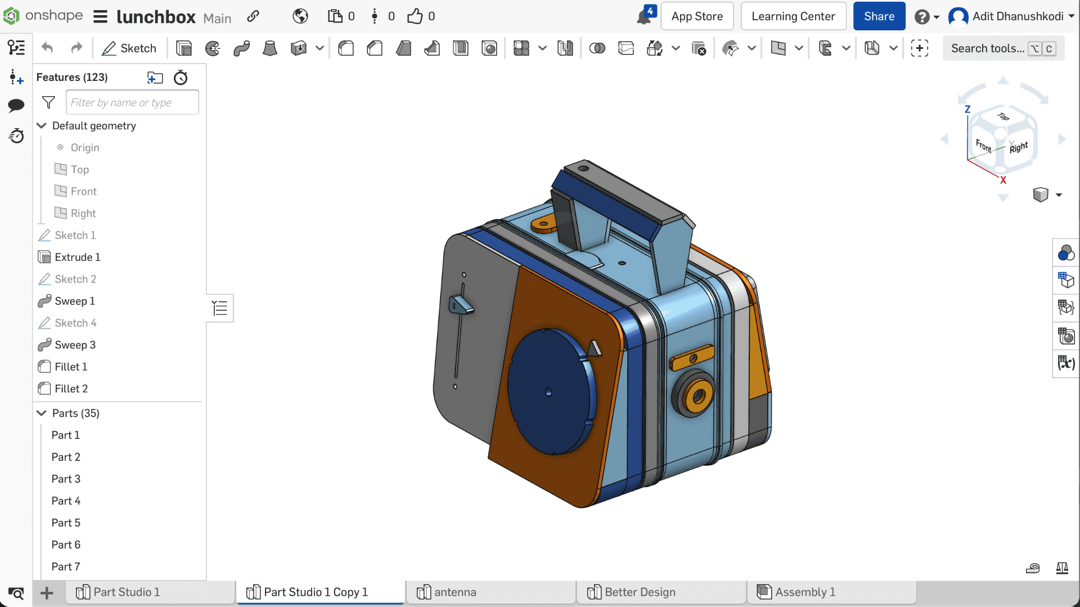Collapse the Parts (35) list
The width and height of the screenshot is (1080, 607).
coord(42,413)
